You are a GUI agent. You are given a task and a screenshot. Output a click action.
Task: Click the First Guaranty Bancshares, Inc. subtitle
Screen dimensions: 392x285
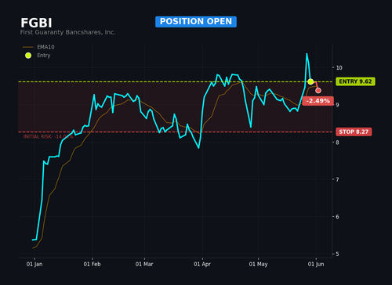(x=67, y=32)
